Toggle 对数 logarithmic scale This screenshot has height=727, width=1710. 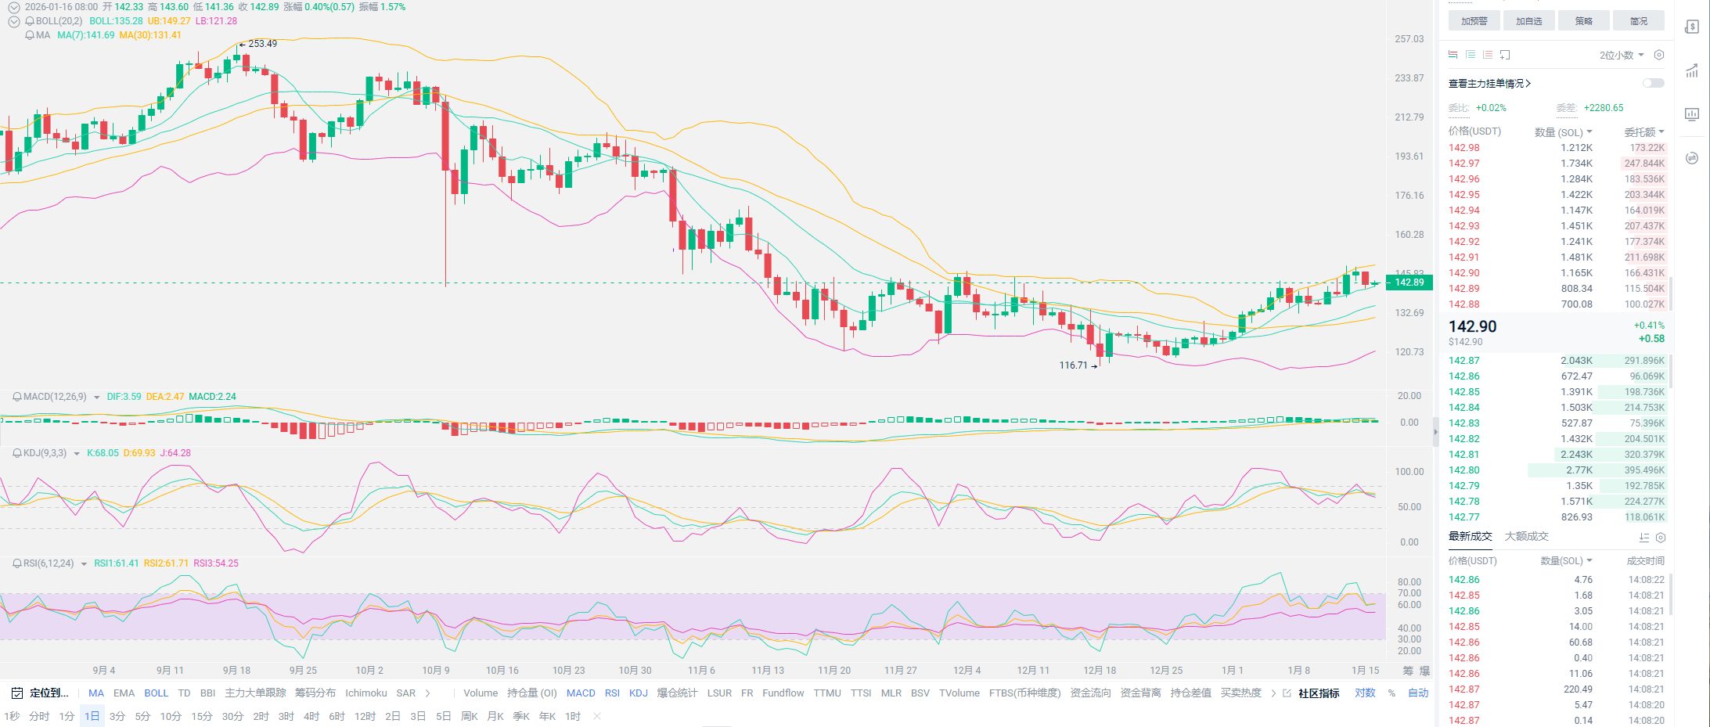tap(1365, 693)
